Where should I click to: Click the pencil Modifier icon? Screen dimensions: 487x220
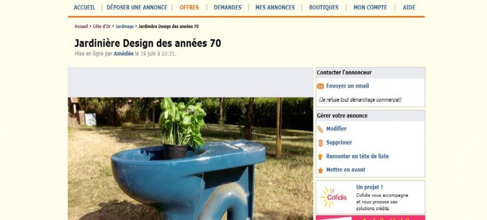tap(320, 129)
